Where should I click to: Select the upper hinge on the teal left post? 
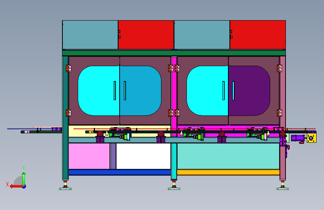click(68, 68)
